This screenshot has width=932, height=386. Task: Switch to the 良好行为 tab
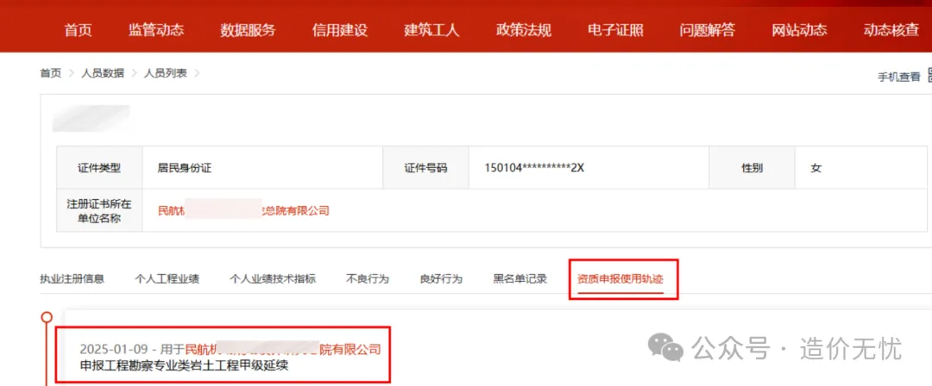[x=441, y=278]
